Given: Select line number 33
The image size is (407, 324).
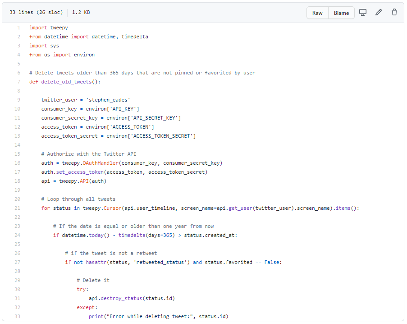Looking at the screenshot, I should [x=17, y=316].
